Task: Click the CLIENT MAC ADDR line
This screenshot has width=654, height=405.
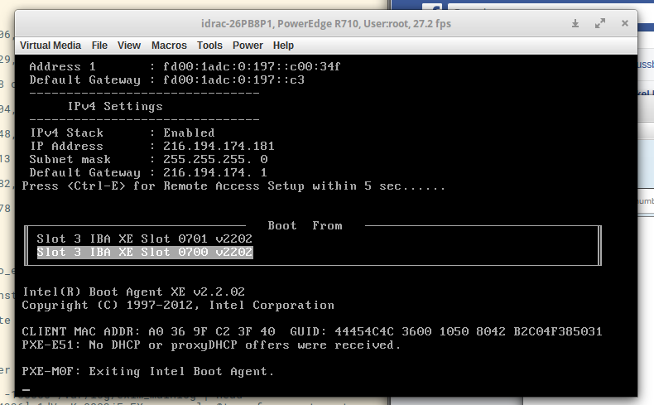Action: tap(312, 331)
